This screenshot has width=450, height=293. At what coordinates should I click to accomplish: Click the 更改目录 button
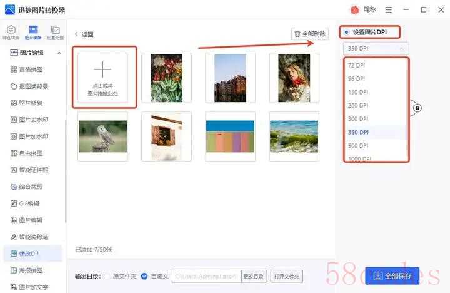point(254,276)
